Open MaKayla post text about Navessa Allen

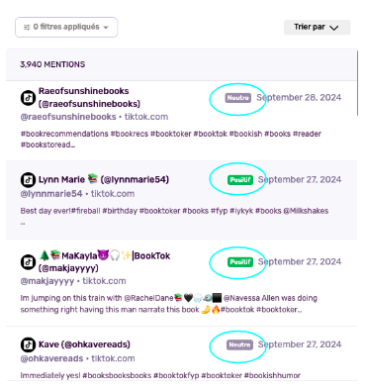pyautogui.click(x=169, y=304)
